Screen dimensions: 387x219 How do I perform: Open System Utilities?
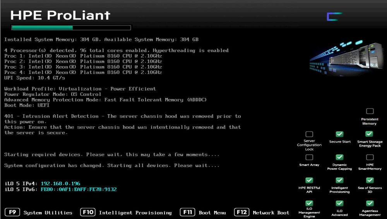48,212
